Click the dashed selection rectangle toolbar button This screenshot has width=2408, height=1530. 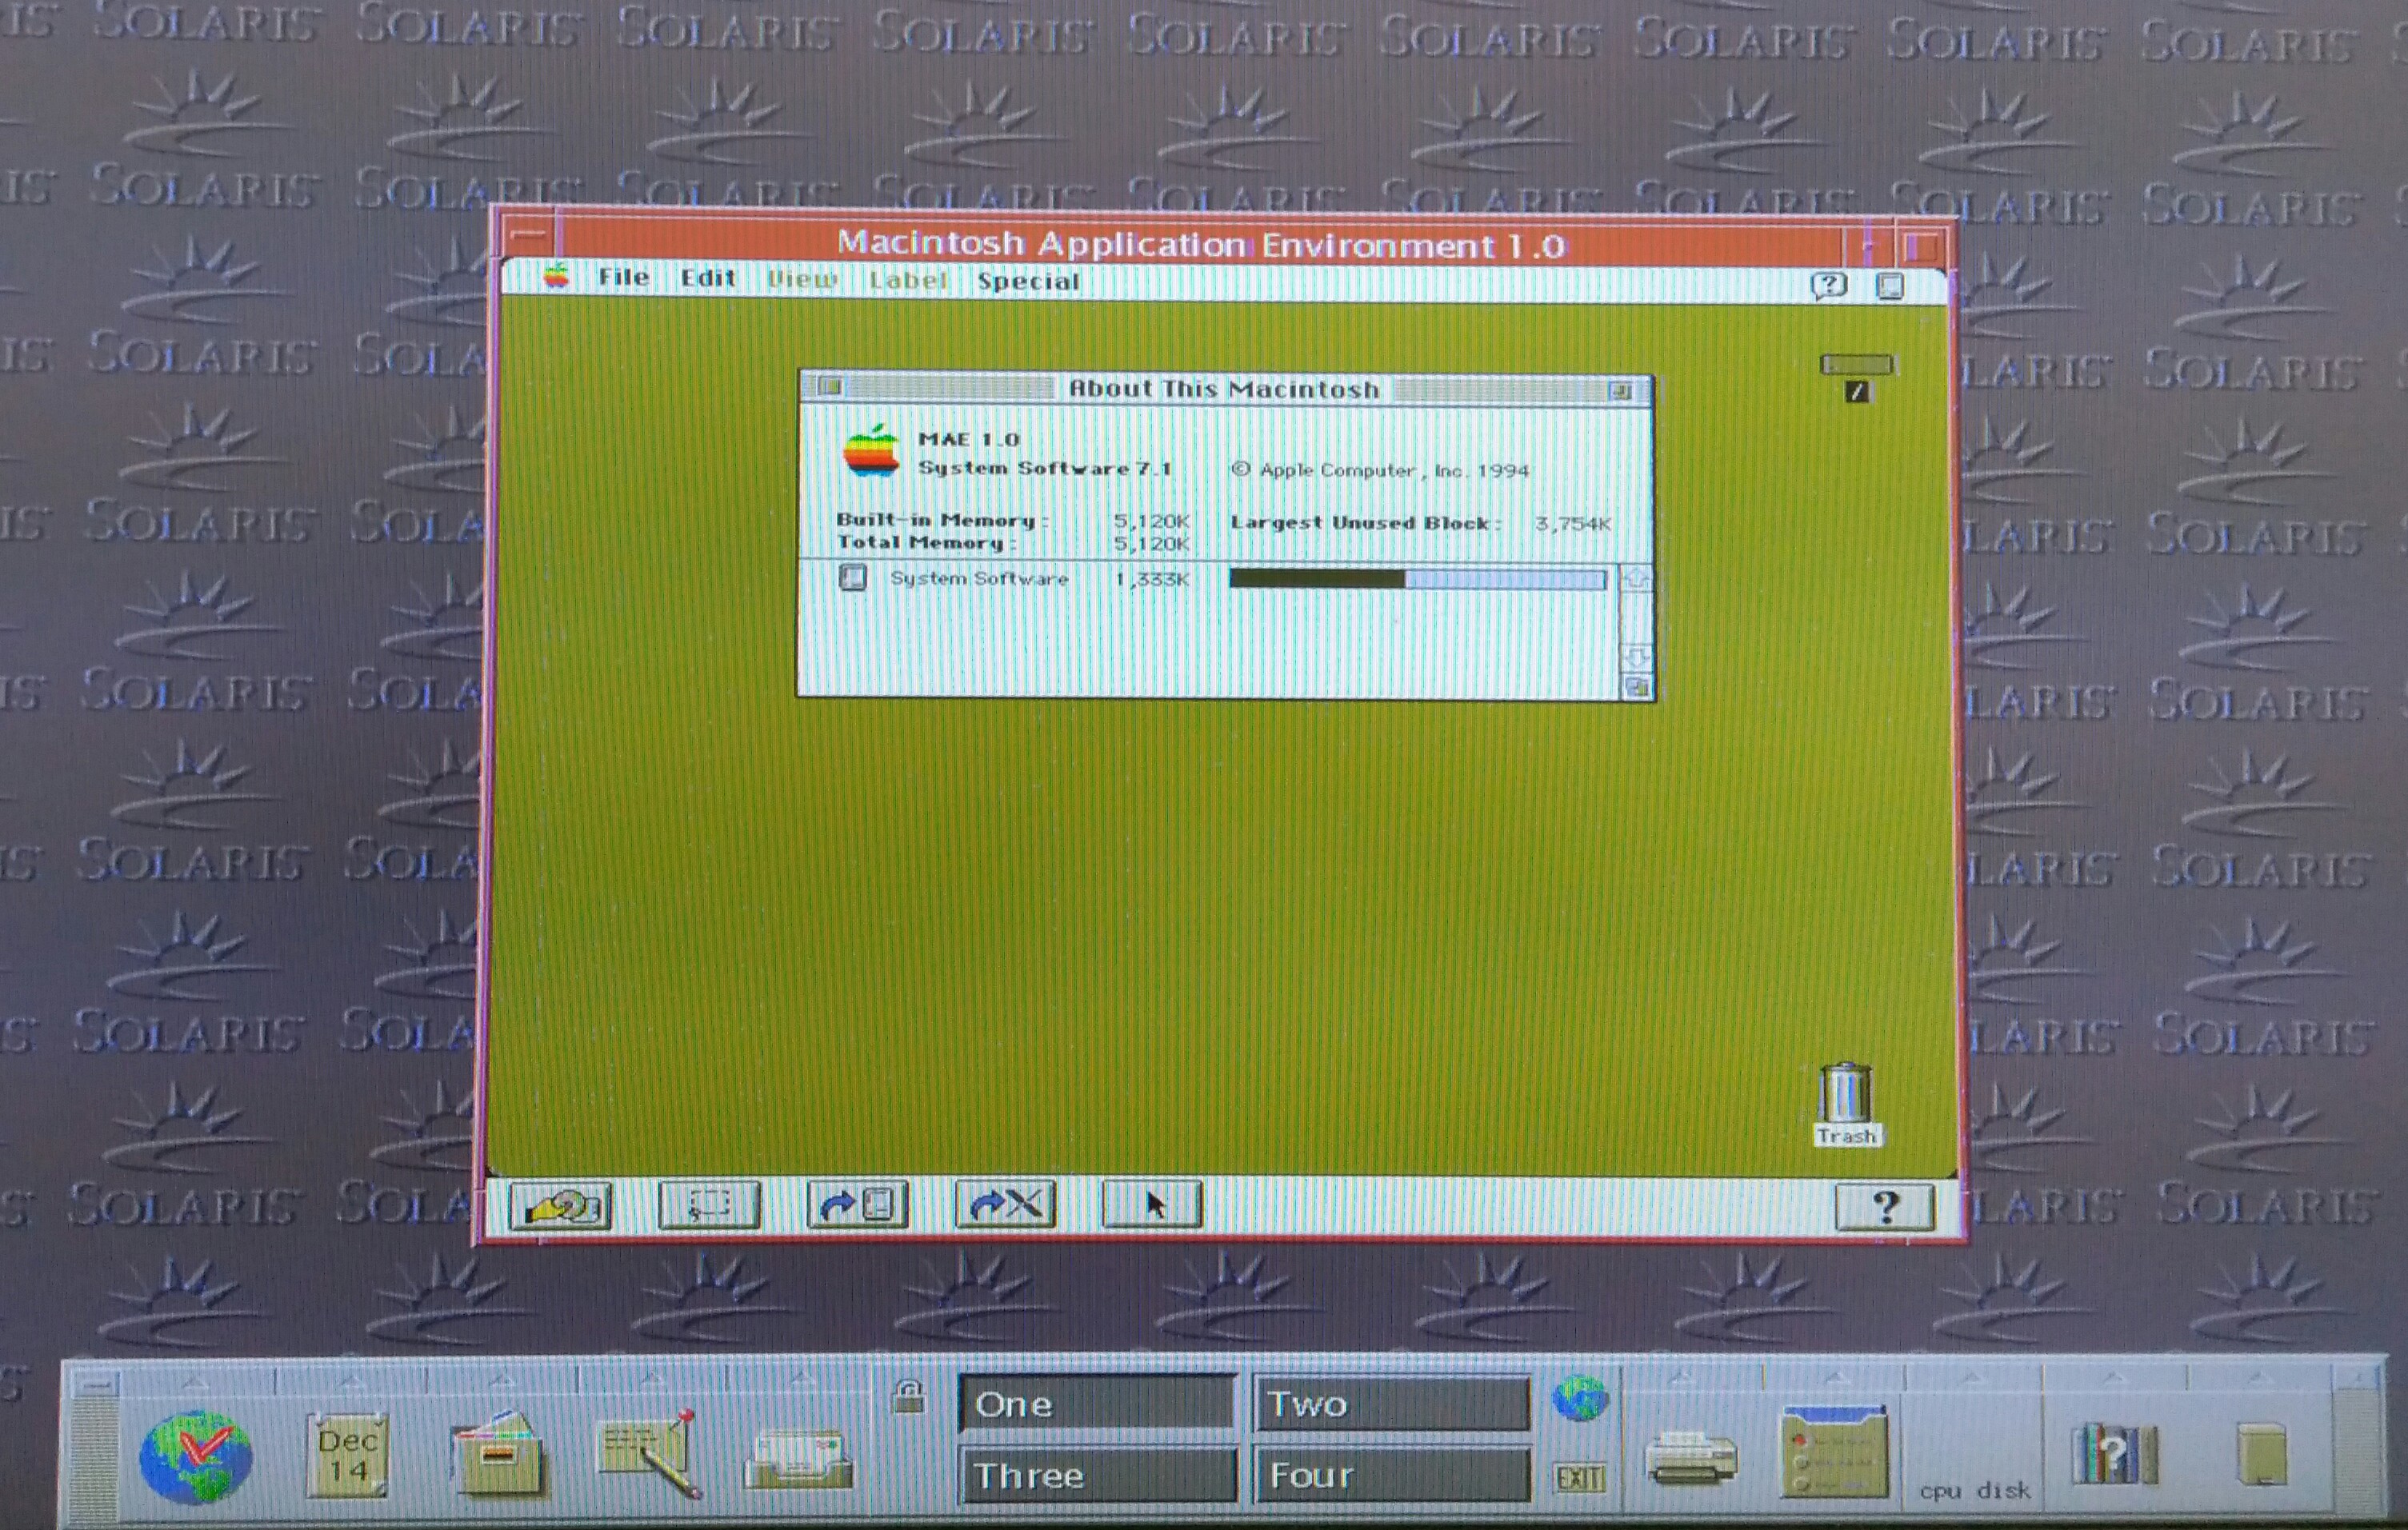(709, 1205)
